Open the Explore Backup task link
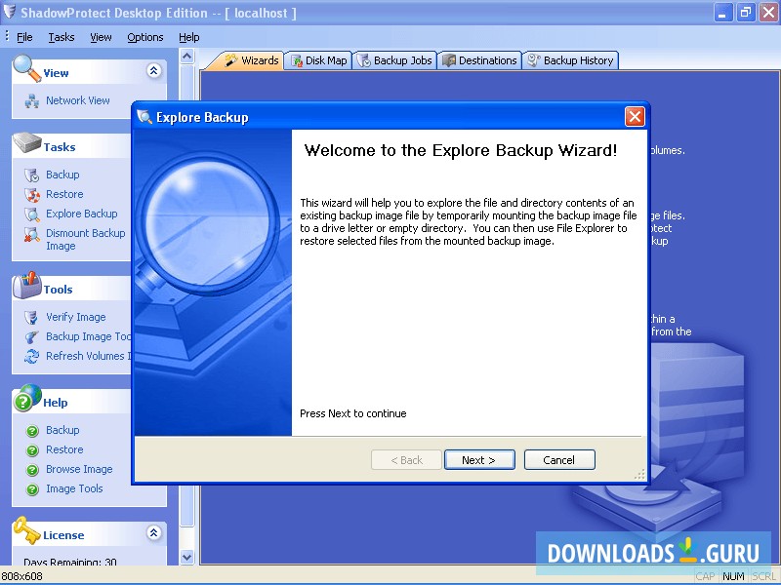 pos(82,214)
